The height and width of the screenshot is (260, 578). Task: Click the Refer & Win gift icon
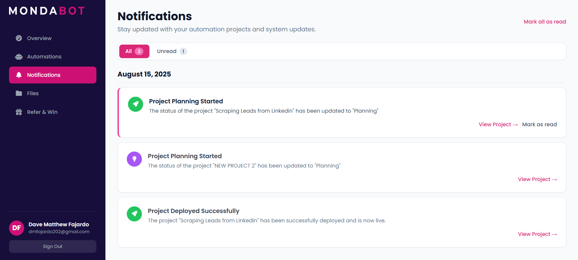(x=19, y=112)
